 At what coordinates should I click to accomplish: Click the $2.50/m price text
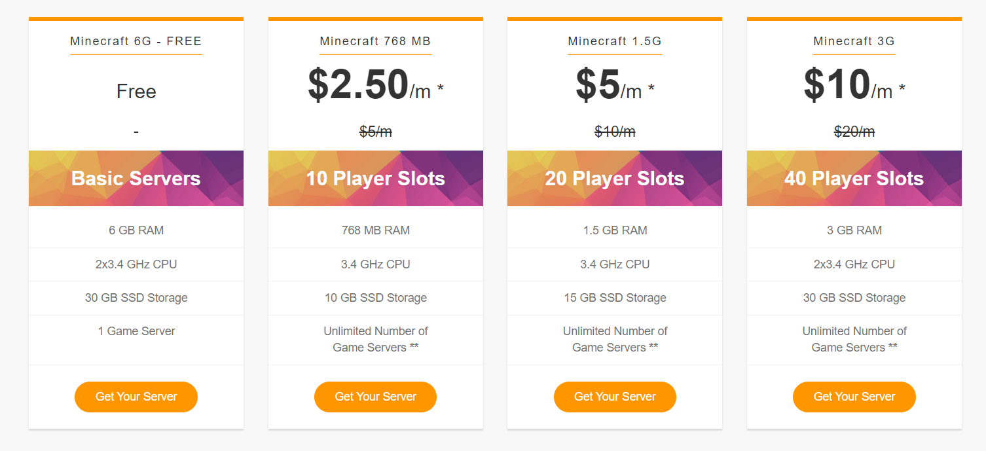tap(375, 85)
